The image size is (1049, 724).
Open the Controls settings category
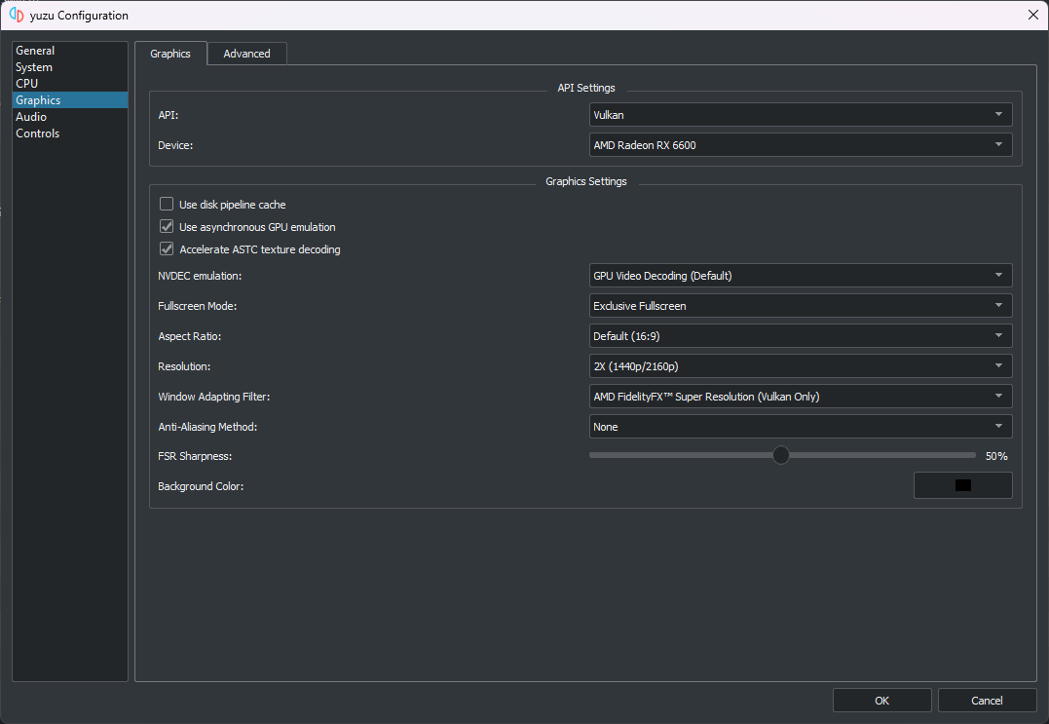[x=69, y=133]
